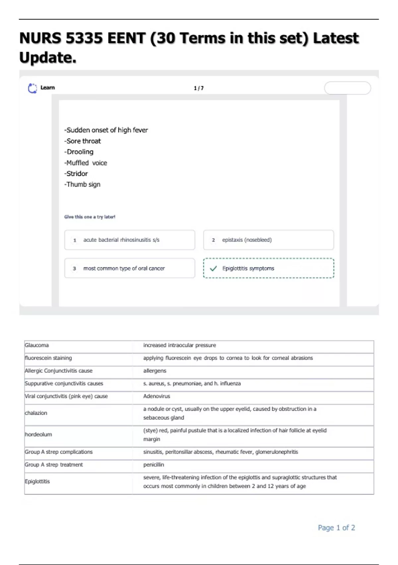The width and height of the screenshot is (398, 565).
Task: Click the 'Adenovirus' definition cell
Action: [x=157, y=396]
